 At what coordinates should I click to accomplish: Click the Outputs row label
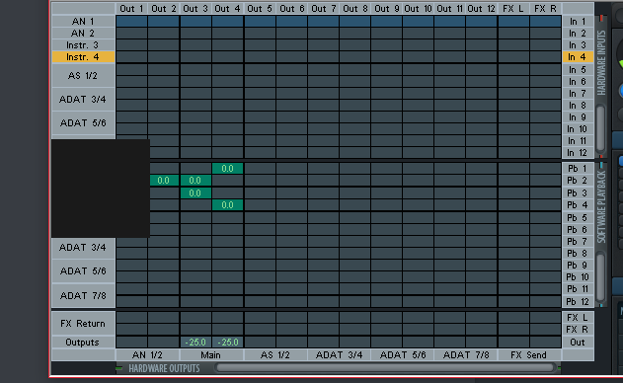click(x=83, y=343)
